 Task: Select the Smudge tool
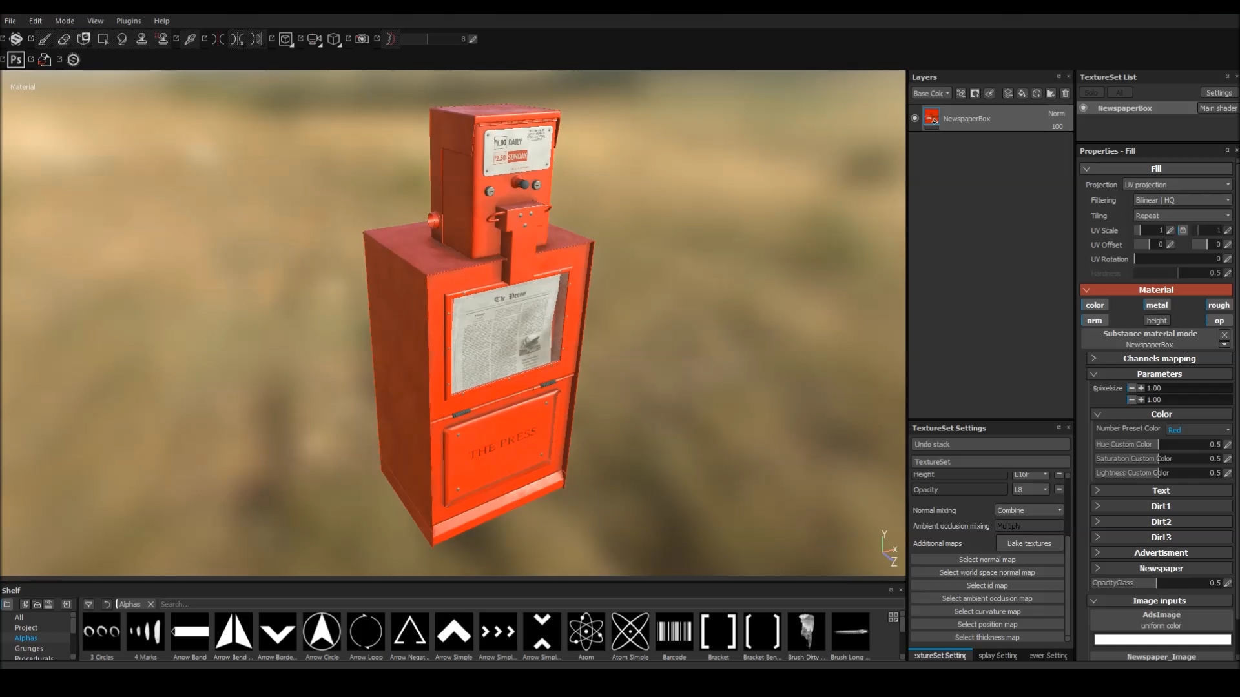pos(122,39)
